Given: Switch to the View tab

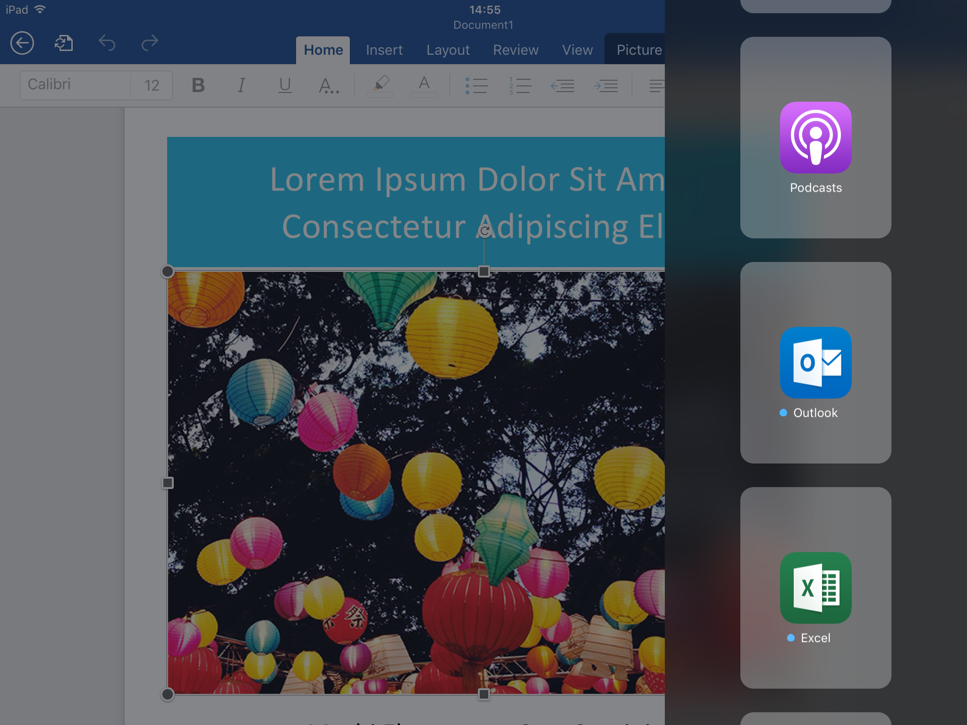Looking at the screenshot, I should 577,50.
